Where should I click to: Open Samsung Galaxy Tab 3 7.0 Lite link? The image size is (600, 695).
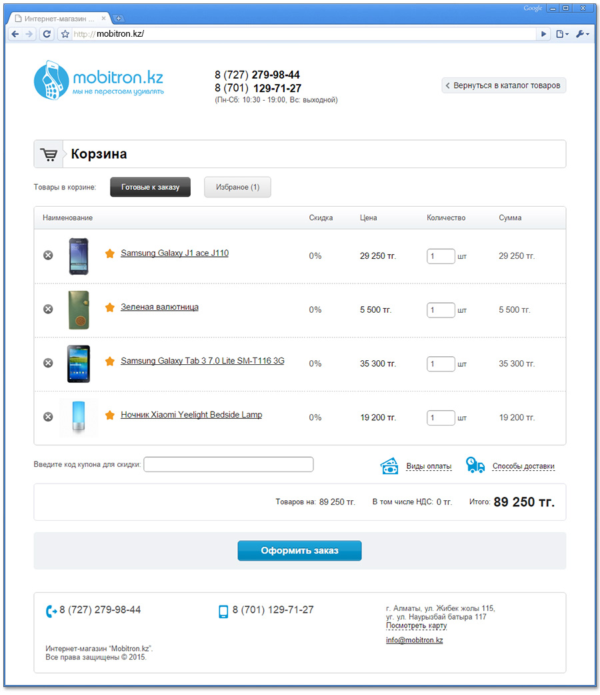pyautogui.click(x=203, y=361)
